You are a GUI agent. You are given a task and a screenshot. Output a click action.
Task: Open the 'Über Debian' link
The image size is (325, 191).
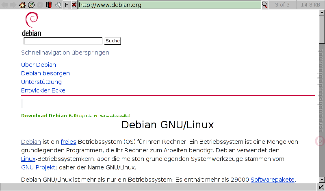coord(39,65)
